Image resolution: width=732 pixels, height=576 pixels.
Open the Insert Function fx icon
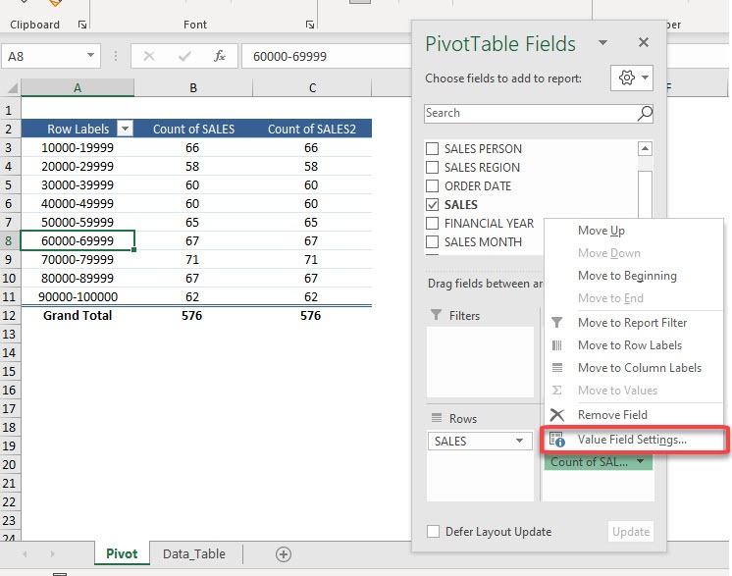[x=220, y=57]
